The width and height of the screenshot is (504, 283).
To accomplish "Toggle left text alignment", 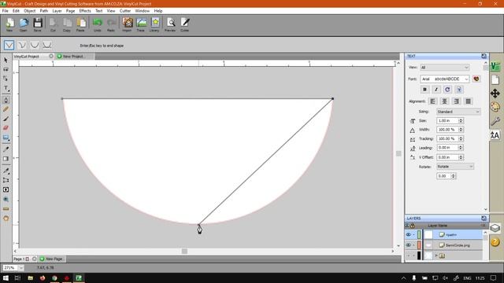I will coord(433,101).
